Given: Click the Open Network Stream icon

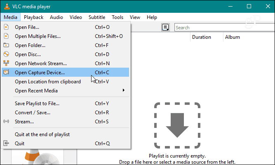Looking at the screenshot, I should click(x=6, y=63).
